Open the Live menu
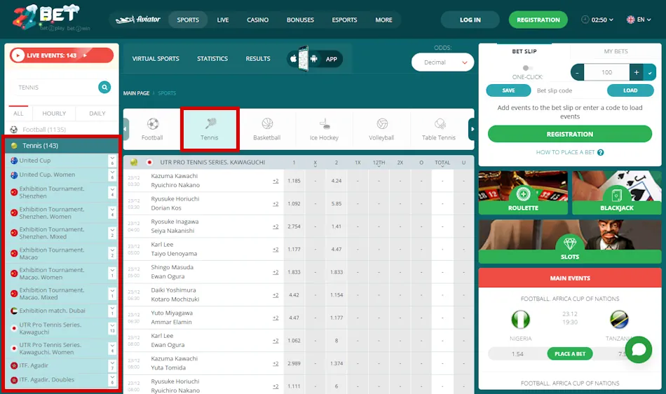 tap(222, 20)
